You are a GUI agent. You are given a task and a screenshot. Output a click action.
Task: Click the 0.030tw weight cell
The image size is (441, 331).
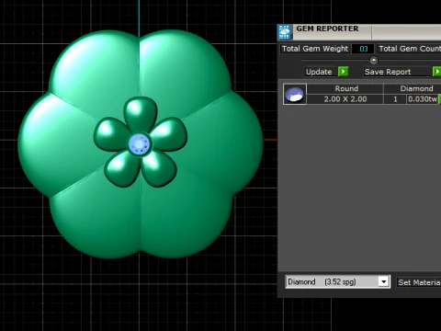[x=423, y=99]
